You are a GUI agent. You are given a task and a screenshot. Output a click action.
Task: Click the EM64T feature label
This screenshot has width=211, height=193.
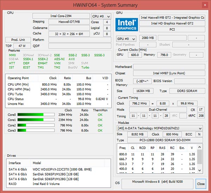(x=43, y=63)
